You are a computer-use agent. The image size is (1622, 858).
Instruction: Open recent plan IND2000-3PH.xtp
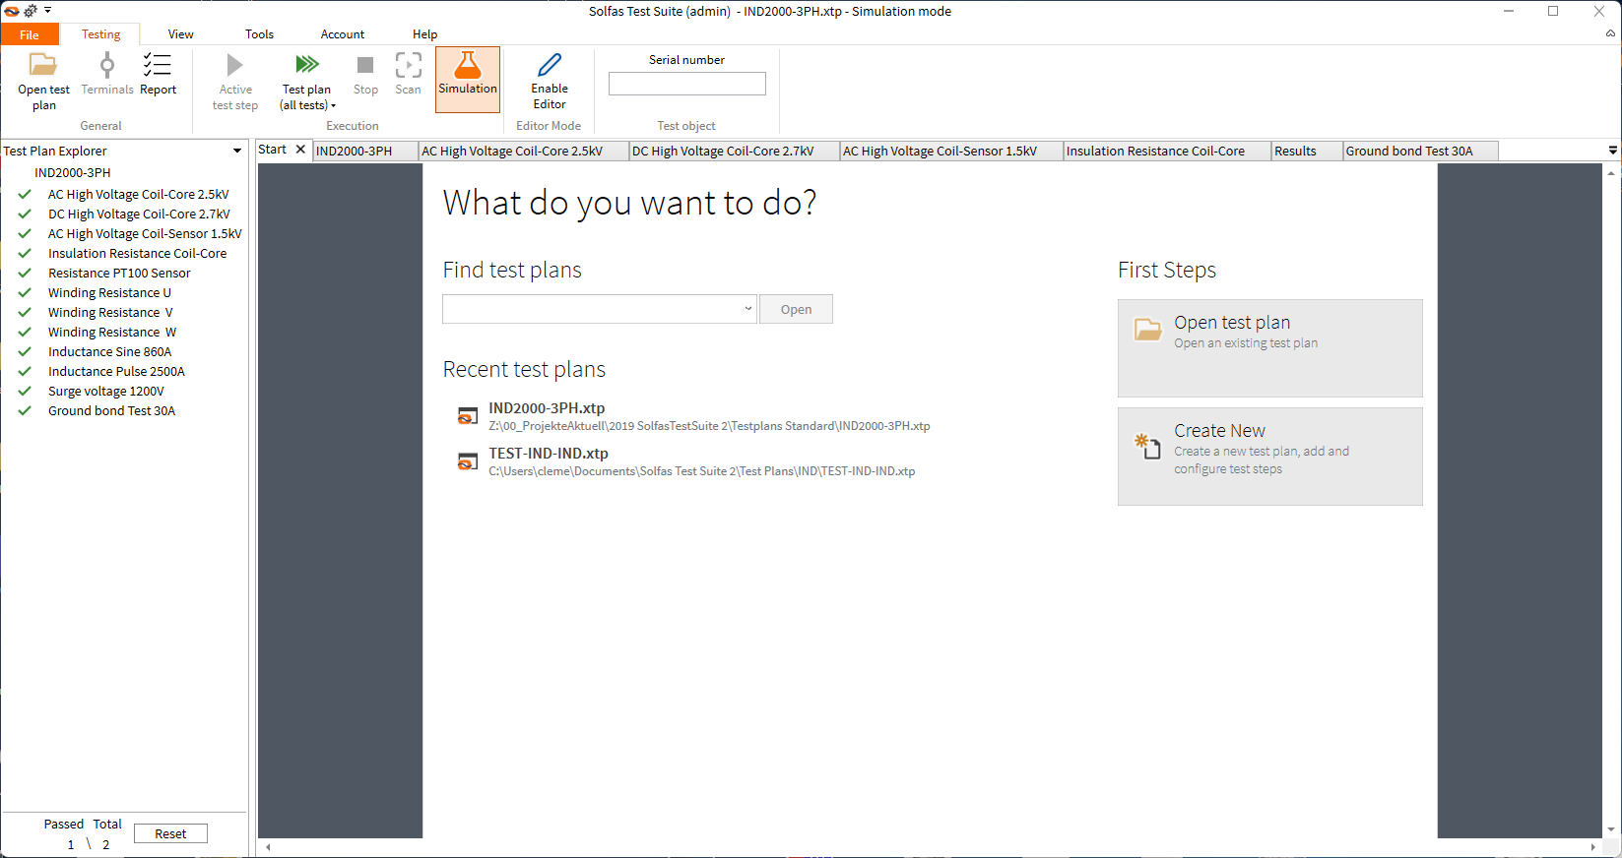[547, 408]
